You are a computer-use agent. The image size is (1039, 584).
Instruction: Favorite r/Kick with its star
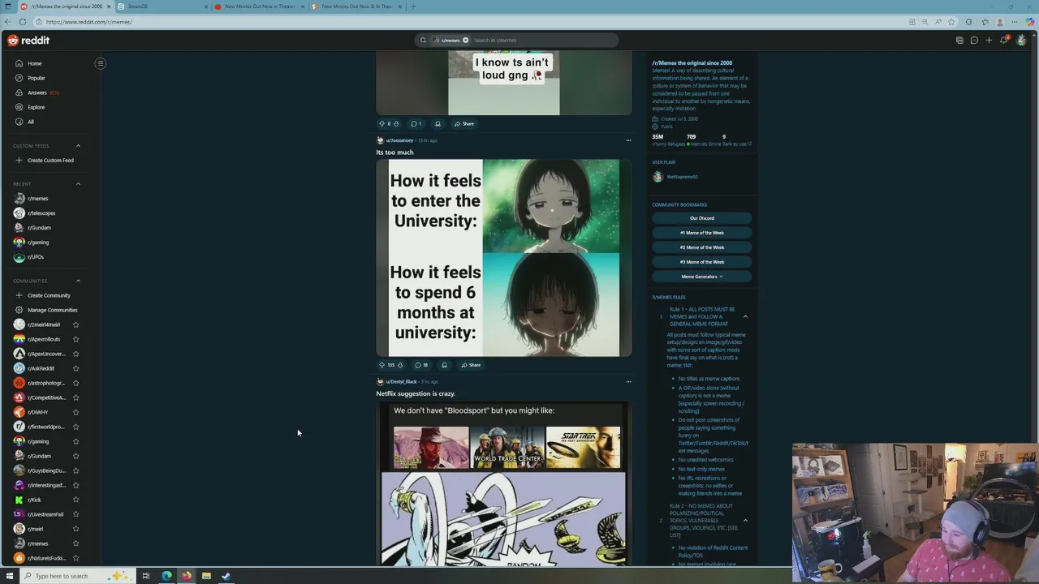75,500
